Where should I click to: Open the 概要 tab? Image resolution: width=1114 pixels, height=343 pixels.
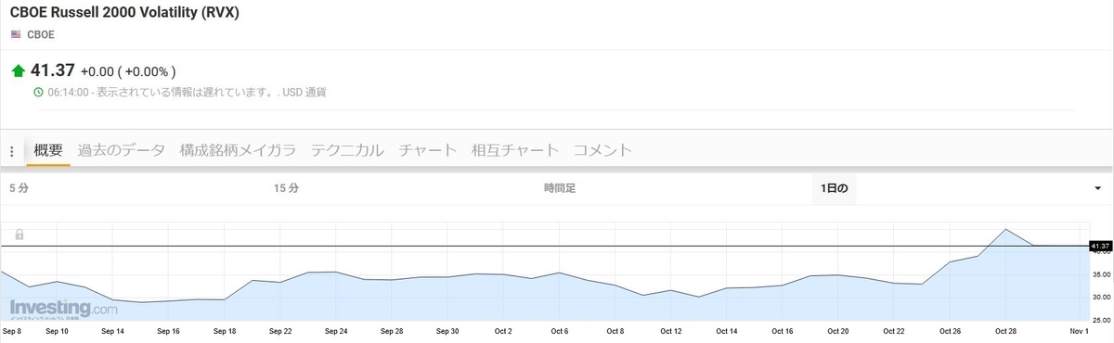click(x=48, y=150)
